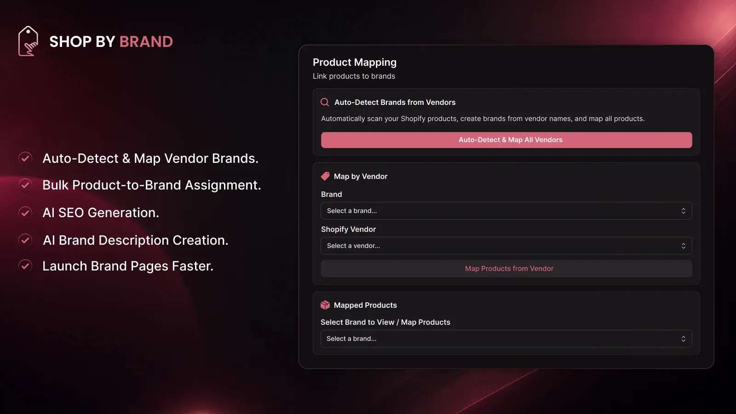Click Map Products from Vendor button
Screen dimensions: 736x414
(506, 269)
